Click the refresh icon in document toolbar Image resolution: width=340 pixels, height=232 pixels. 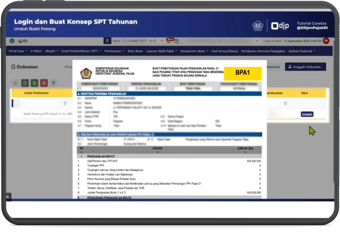16,83
